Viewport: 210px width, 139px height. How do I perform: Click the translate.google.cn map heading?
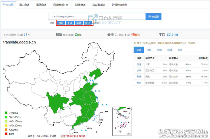[20, 42]
